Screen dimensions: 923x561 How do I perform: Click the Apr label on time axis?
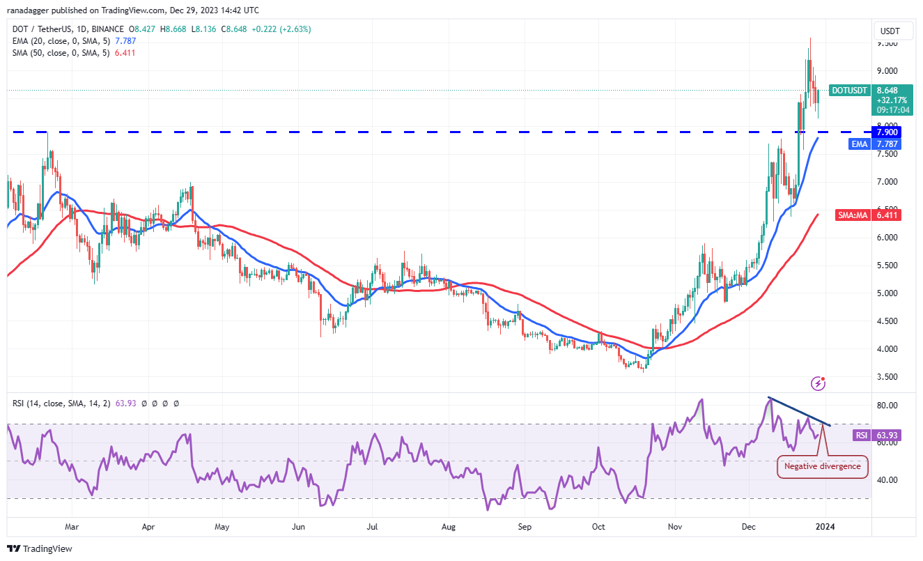148,528
